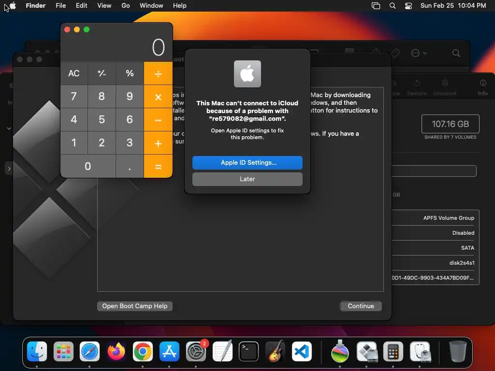The height and width of the screenshot is (371, 495).
Task: Tap the decimal point calculator key
Action: pyautogui.click(x=130, y=166)
